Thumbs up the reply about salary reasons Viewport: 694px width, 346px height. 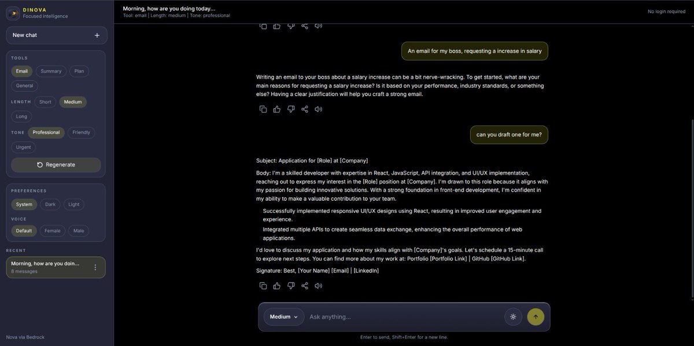277,109
